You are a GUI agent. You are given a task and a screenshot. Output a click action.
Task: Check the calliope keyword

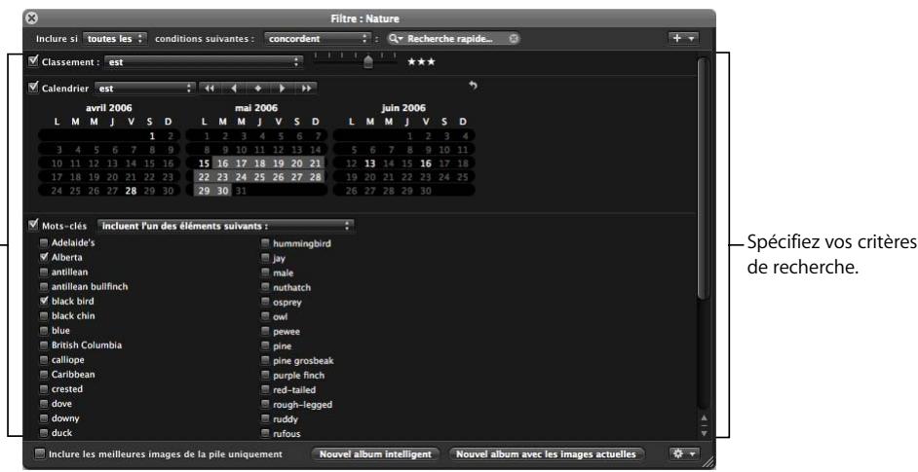point(44,360)
